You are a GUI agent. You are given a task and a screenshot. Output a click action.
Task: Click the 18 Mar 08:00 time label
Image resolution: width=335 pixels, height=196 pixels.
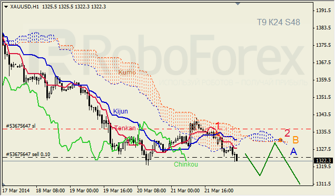tap(50, 190)
